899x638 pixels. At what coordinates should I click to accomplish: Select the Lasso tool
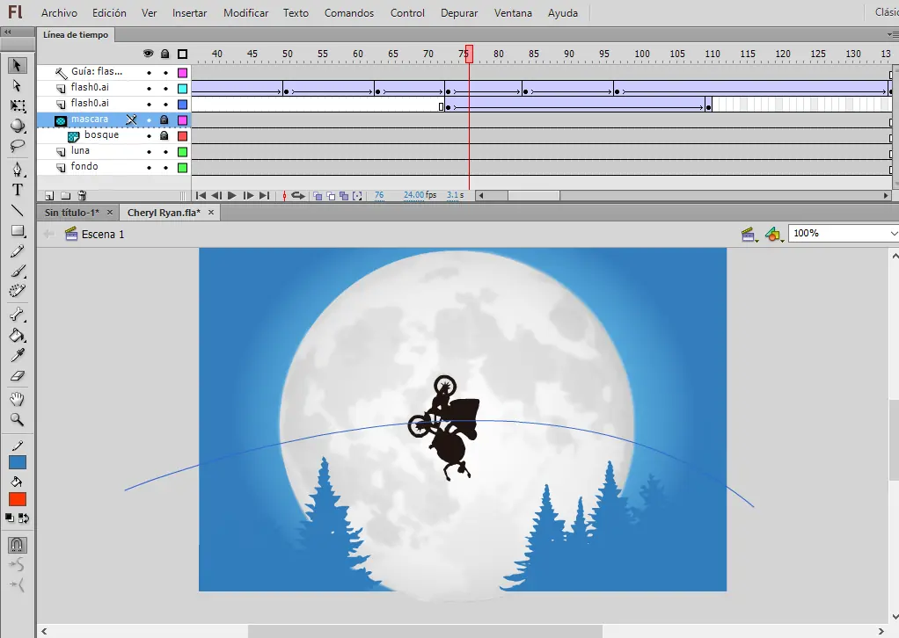click(x=18, y=146)
